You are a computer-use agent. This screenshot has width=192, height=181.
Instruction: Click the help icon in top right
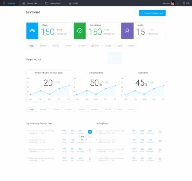[x=183, y=3]
